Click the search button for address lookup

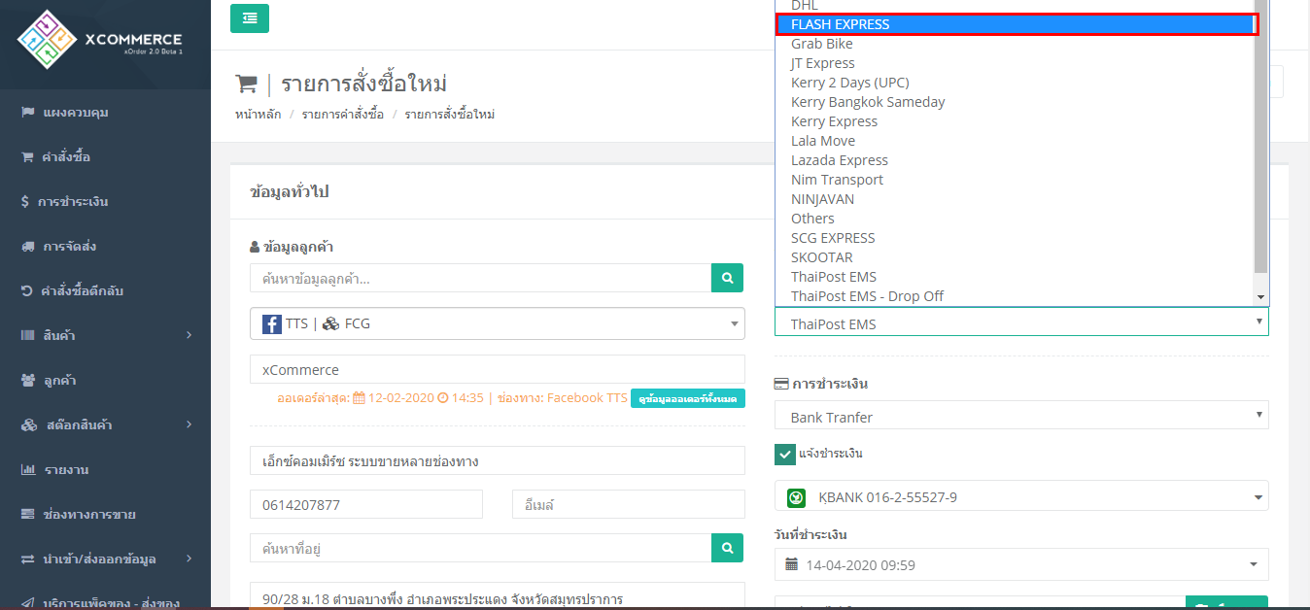pyautogui.click(x=727, y=548)
